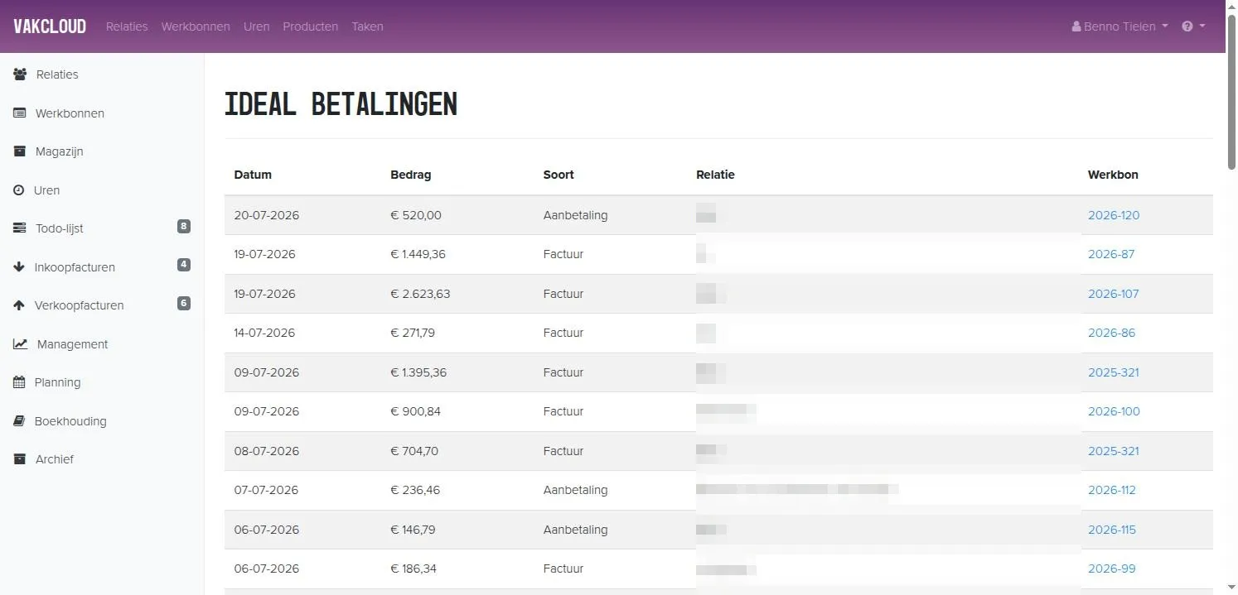Select the amount € 520,00

tap(416, 215)
